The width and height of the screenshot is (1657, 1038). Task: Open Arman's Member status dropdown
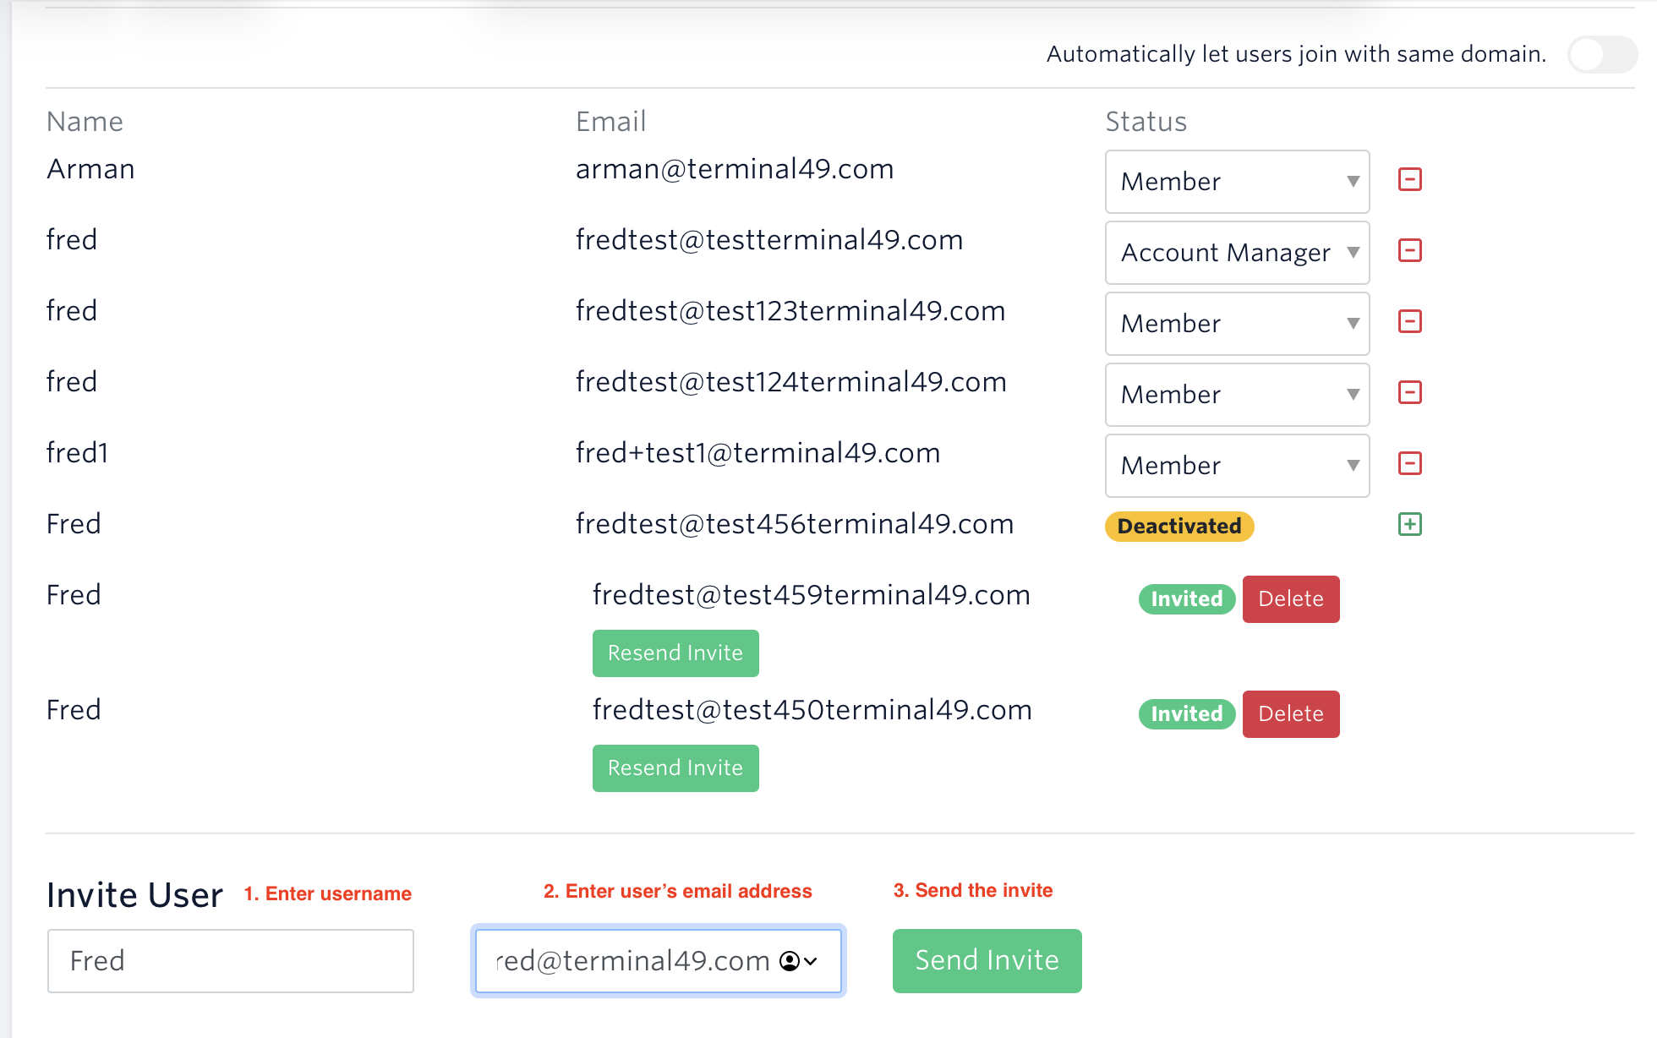click(x=1237, y=182)
